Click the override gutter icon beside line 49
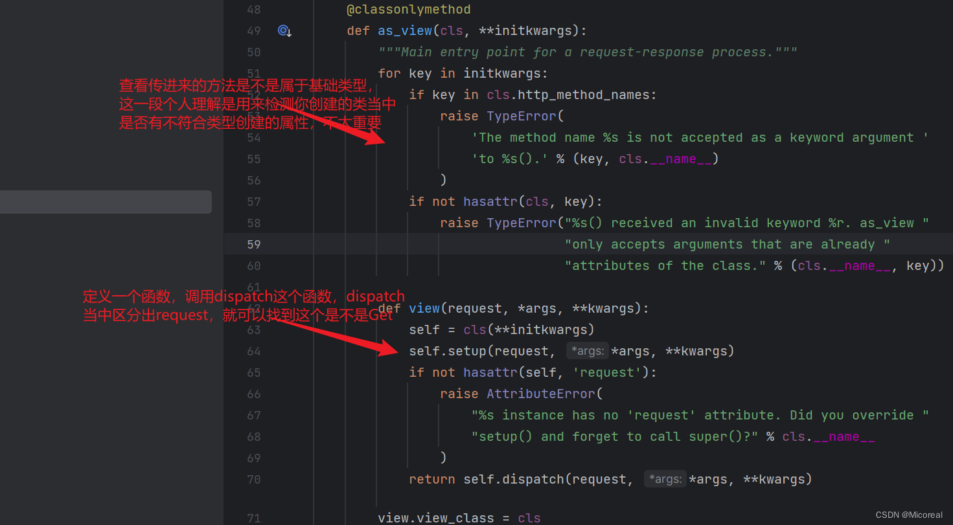953x525 pixels. [285, 30]
